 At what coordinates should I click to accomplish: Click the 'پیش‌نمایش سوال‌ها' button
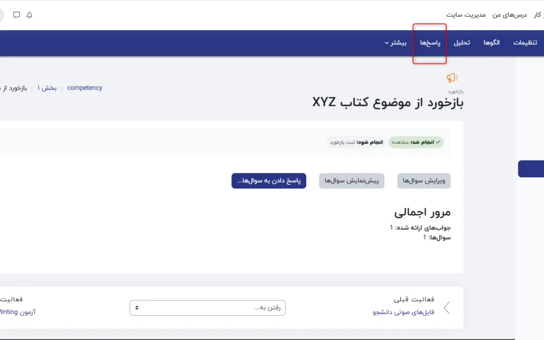tap(352, 181)
